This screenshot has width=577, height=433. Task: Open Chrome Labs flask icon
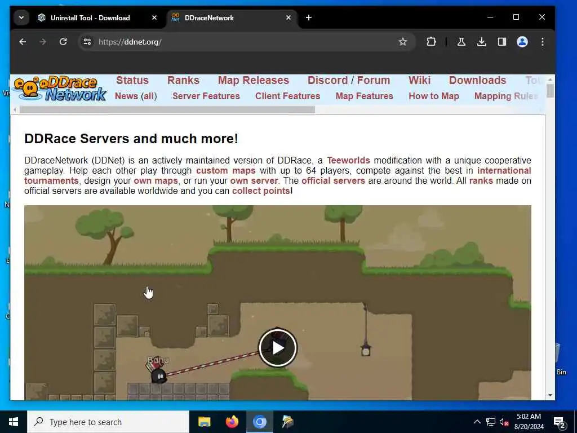[461, 42]
